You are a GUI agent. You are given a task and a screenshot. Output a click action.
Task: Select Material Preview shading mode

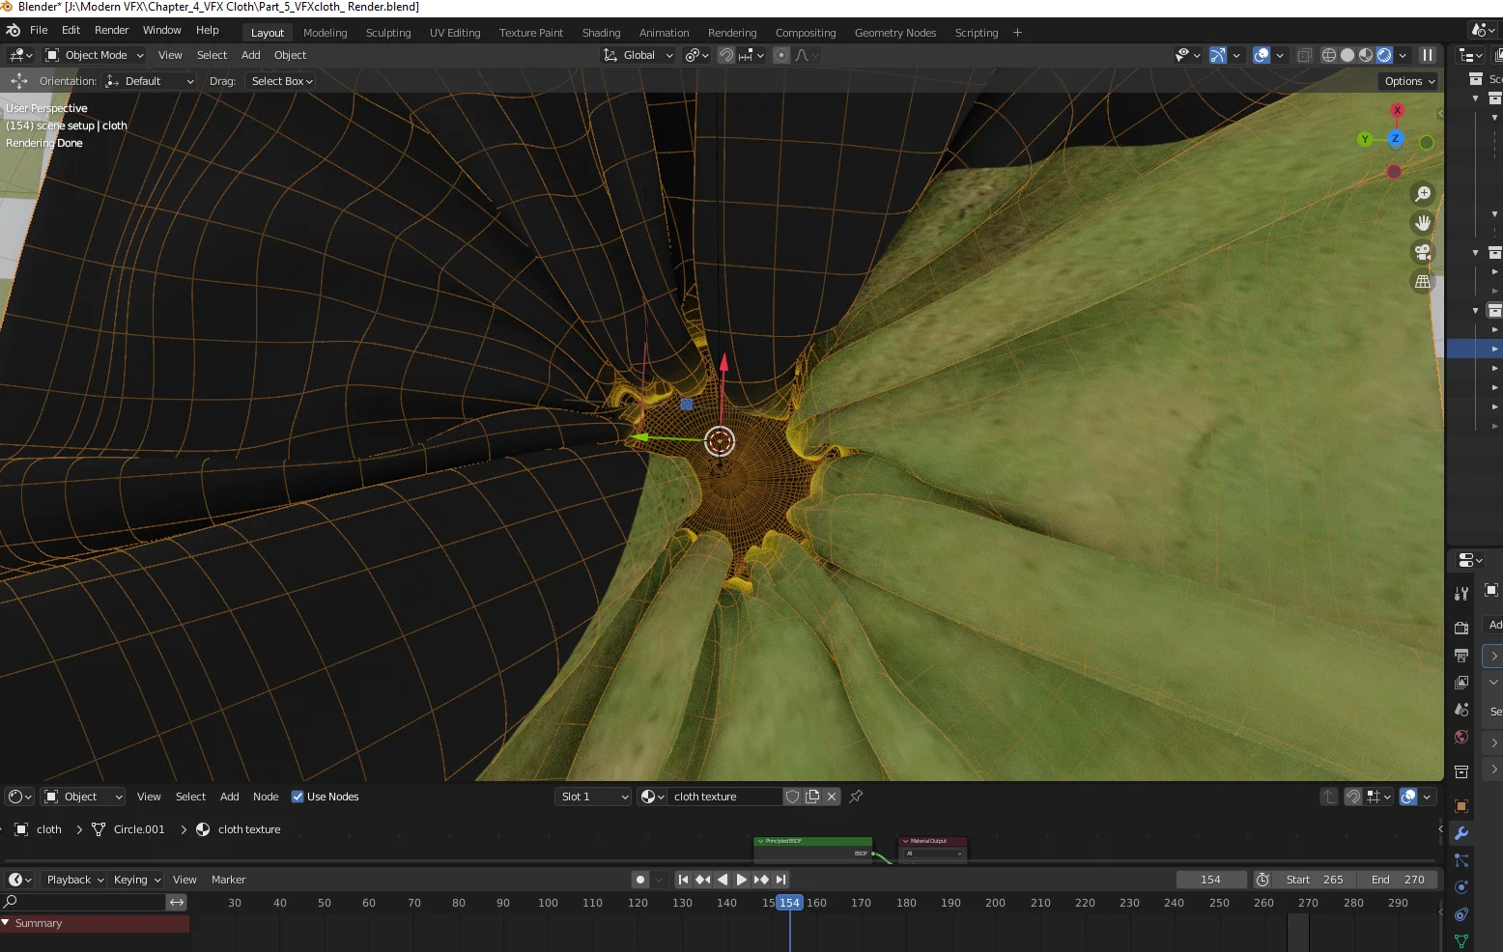click(1366, 55)
